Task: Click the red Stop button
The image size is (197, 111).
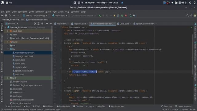Action: (x=126, y=16)
